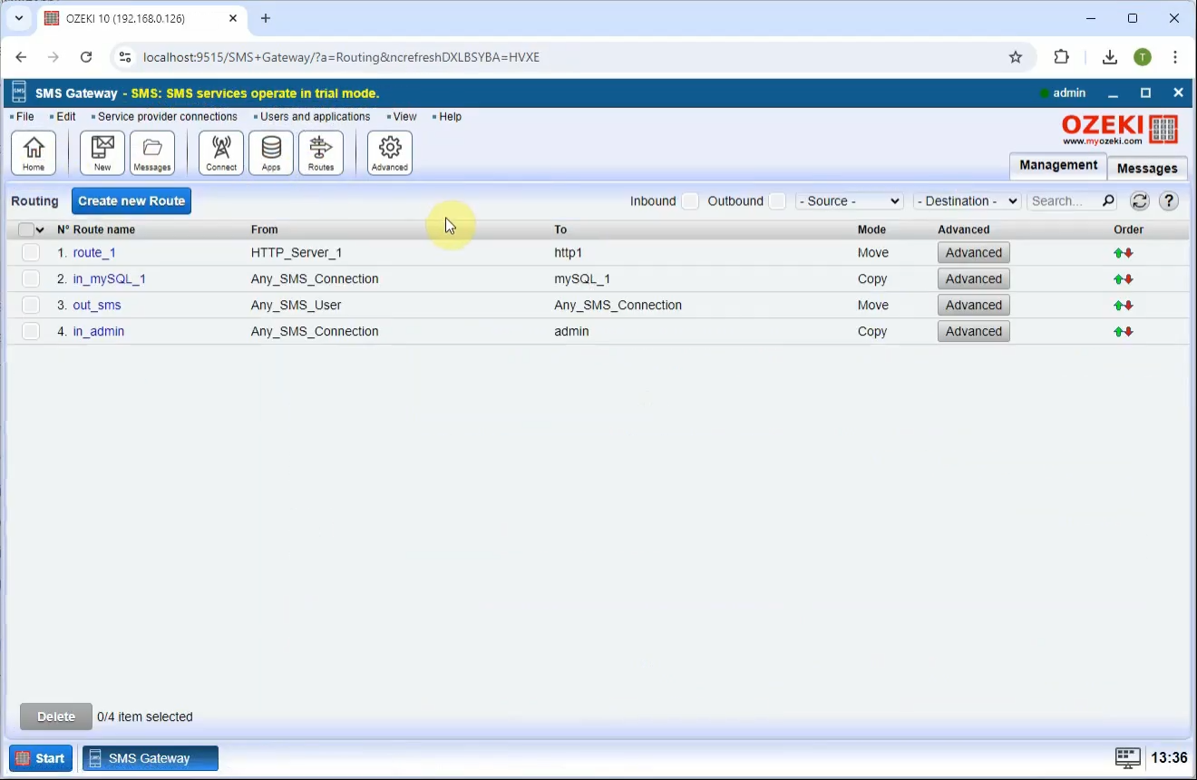Open the Service provider connections menu
1197x780 pixels.
(x=166, y=116)
